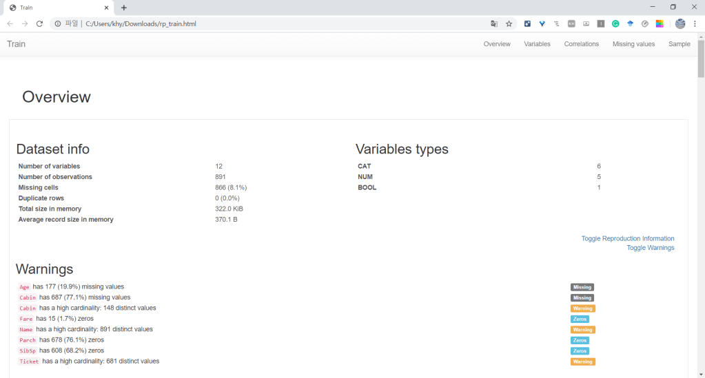Click the green Grammarly extension icon
The height and width of the screenshot is (378, 705).
[615, 23]
